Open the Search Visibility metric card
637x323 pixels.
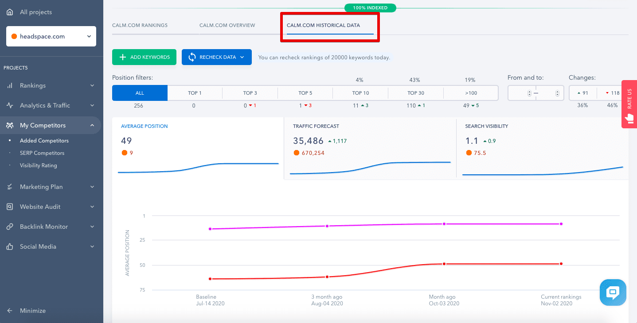tap(543, 148)
